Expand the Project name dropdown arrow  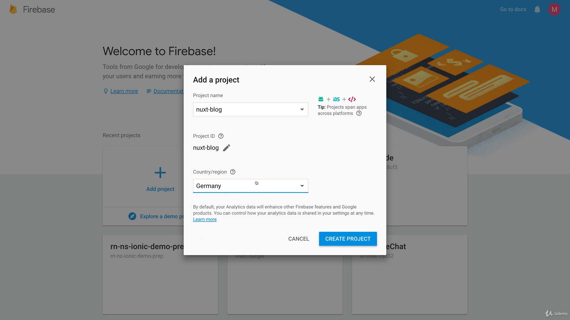pyautogui.click(x=302, y=109)
